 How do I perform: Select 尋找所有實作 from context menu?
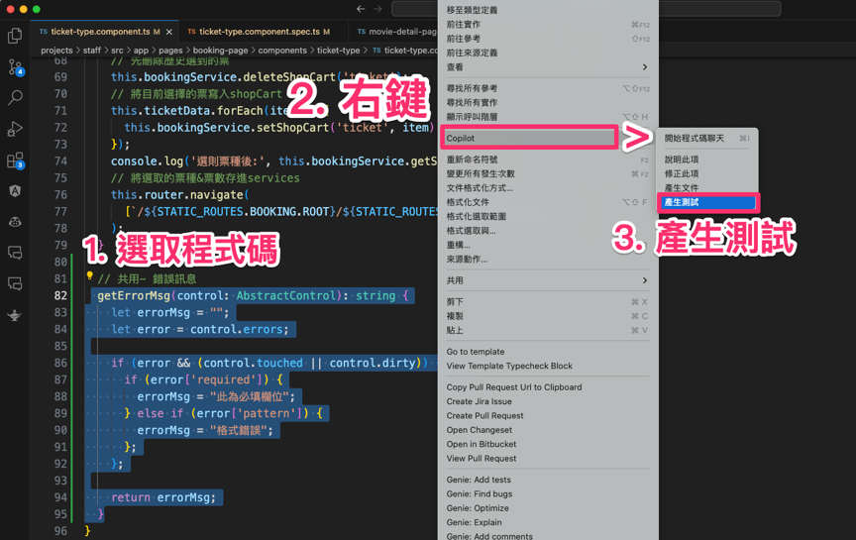coord(548,103)
